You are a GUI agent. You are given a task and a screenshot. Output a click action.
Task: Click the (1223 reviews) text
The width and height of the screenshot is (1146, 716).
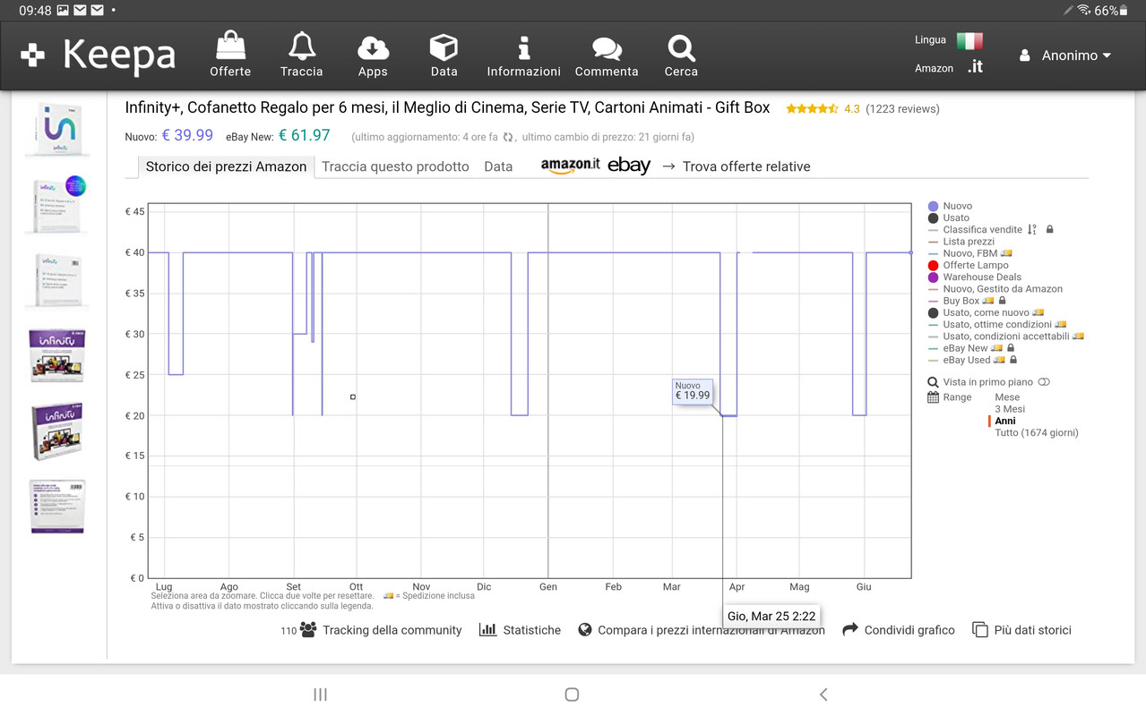click(902, 109)
